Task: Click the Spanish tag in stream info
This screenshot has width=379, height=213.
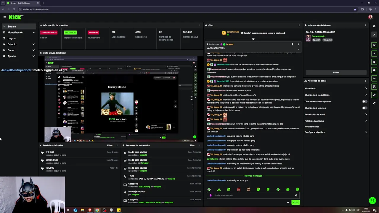Action: point(317,40)
